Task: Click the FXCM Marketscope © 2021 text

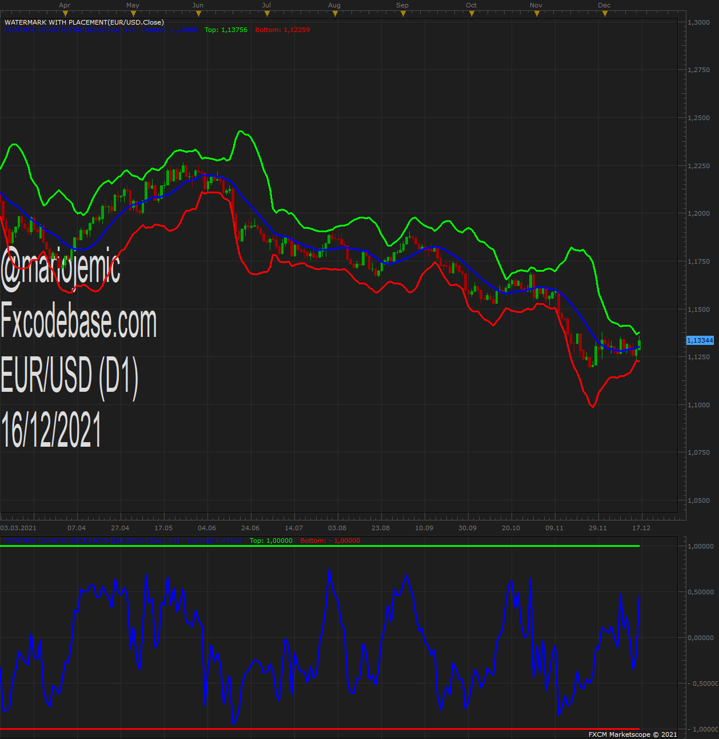Action: click(633, 734)
